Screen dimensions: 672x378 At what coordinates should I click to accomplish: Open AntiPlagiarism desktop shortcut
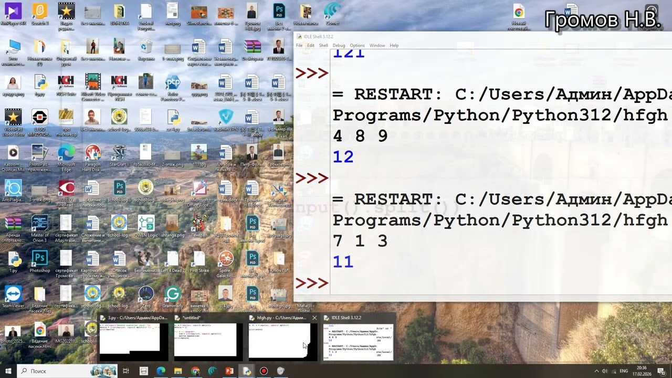pyautogui.click(x=13, y=192)
